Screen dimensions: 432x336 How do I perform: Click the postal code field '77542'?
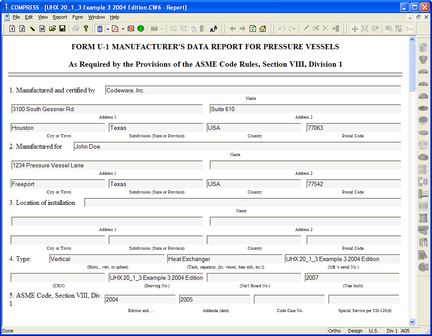pos(354,184)
